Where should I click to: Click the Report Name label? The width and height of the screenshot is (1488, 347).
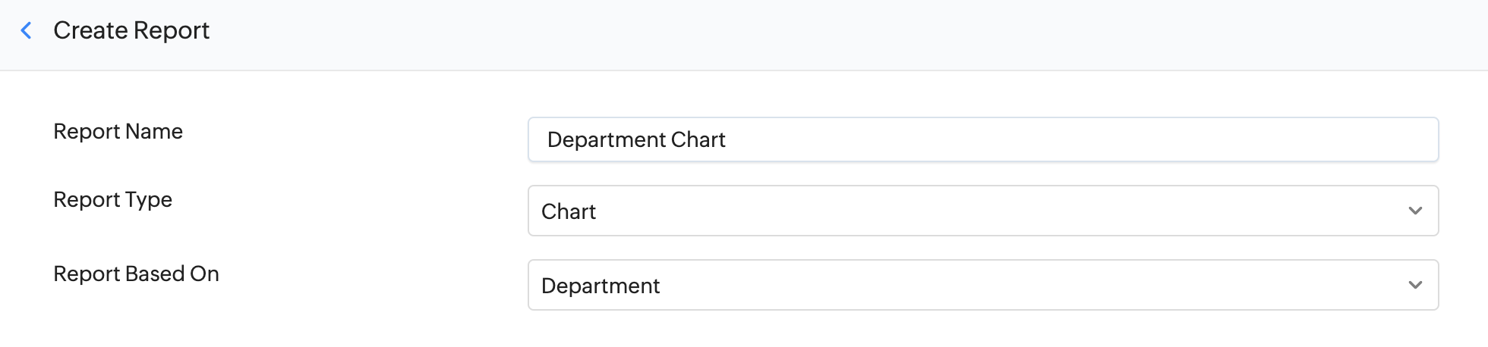pos(118,131)
